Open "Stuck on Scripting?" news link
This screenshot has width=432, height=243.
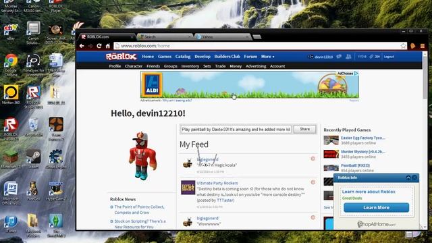140,224
